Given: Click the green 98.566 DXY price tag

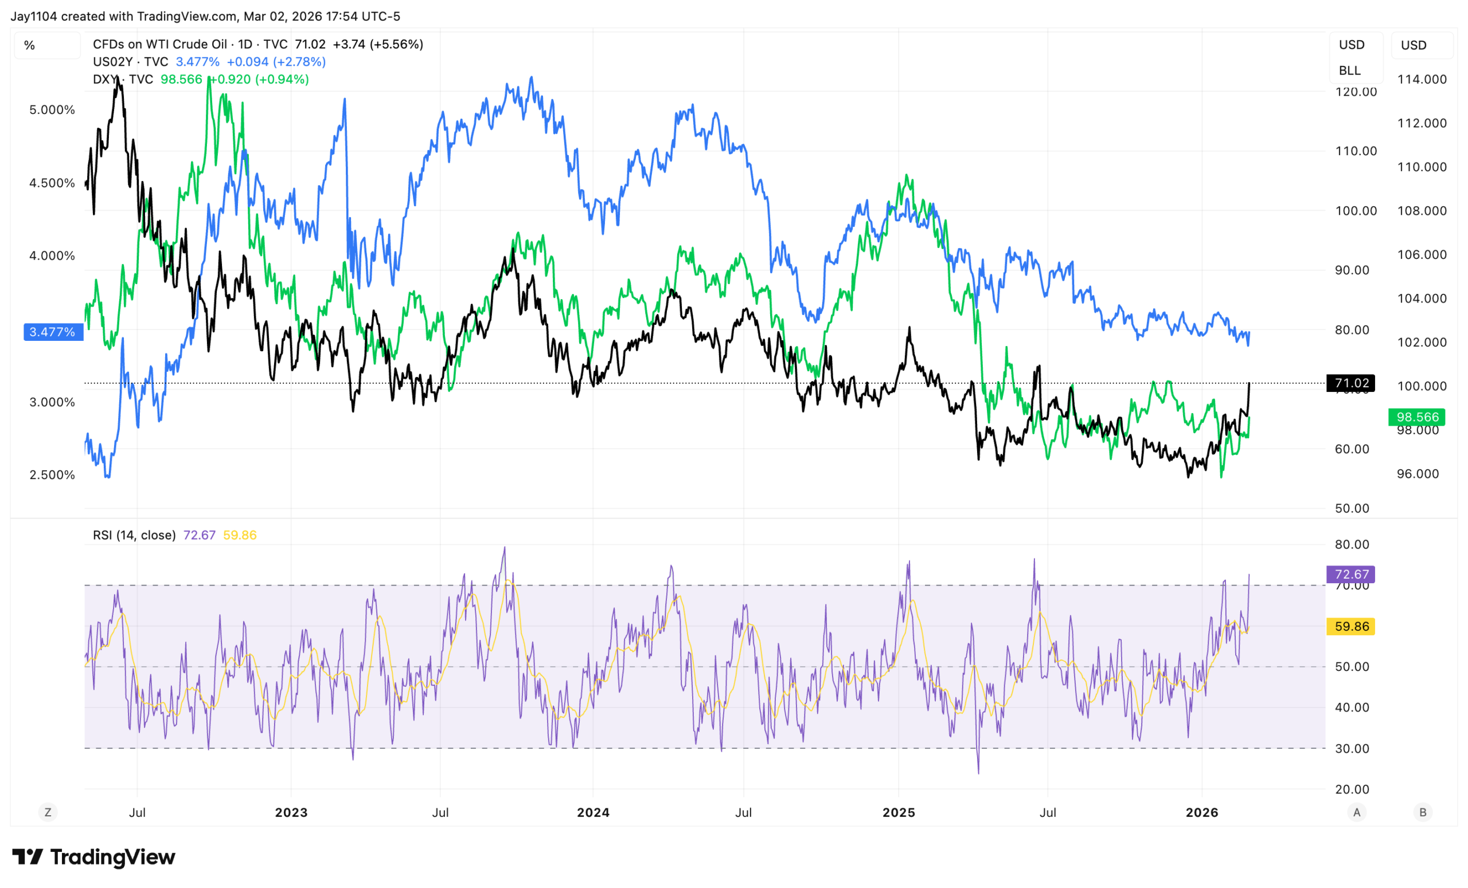Looking at the screenshot, I should tap(1417, 417).
